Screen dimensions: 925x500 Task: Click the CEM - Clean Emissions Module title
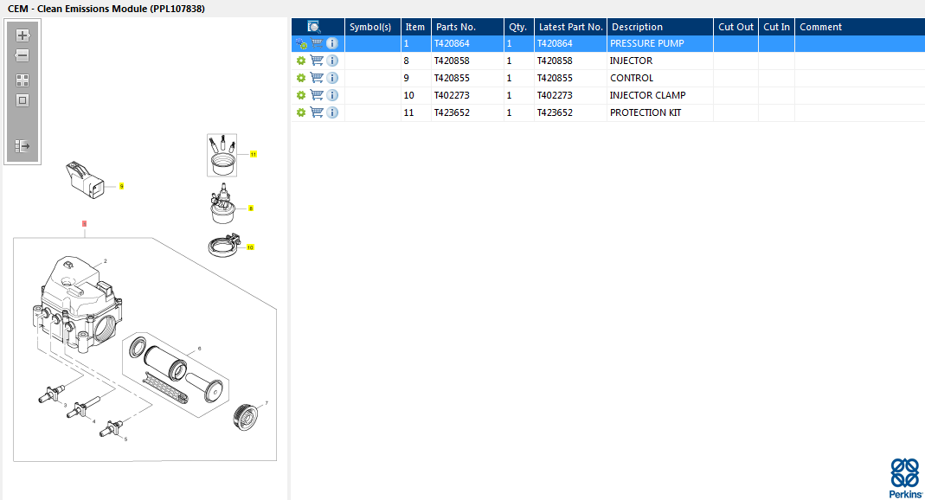click(x=106, y=9)
